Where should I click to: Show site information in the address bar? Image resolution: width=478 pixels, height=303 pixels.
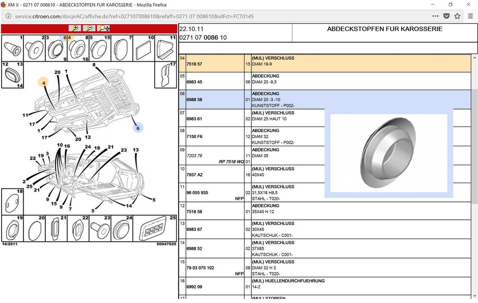[8, 16]
